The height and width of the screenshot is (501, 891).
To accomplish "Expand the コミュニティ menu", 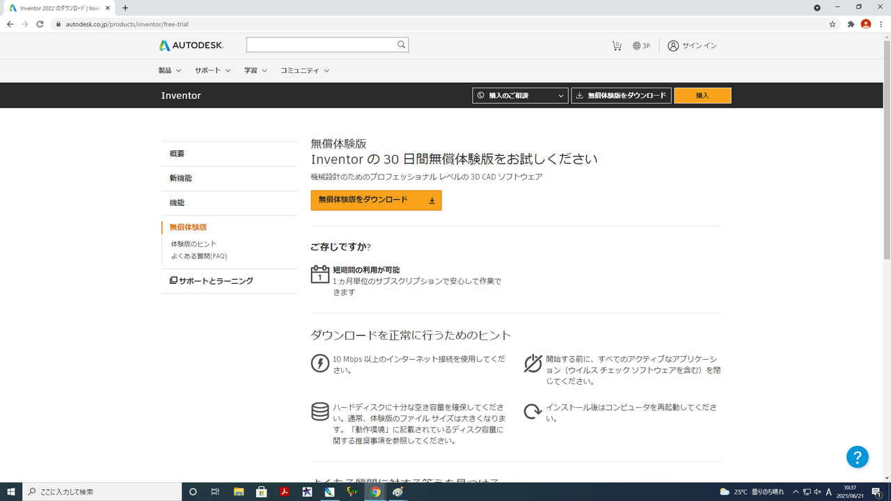I will (x=305, y=70).
